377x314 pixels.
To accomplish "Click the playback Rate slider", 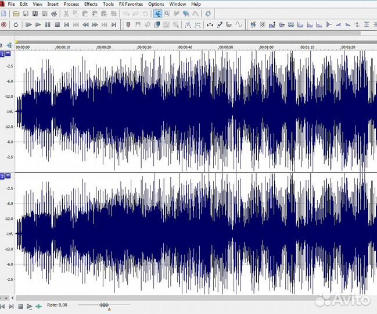I will click(103, 305).
